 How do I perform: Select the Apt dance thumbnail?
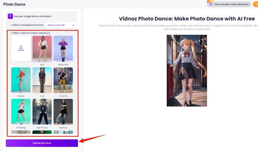pos(42,49)
